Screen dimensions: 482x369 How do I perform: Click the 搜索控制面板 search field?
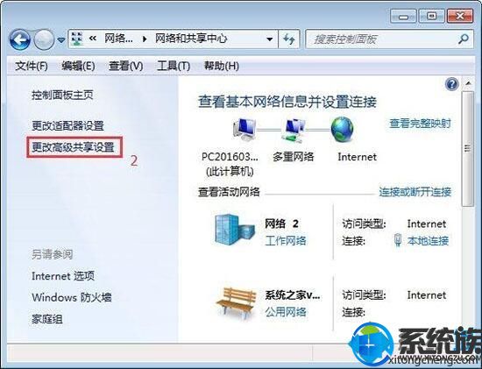click(381, 39)
